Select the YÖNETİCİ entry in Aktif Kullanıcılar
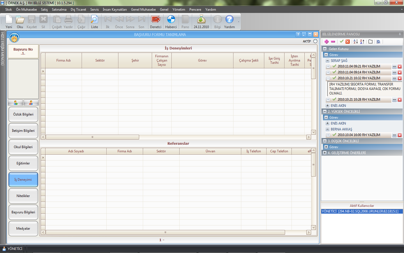Image resolution: width=404 pixels, height=253 pixels. (360, 211)
